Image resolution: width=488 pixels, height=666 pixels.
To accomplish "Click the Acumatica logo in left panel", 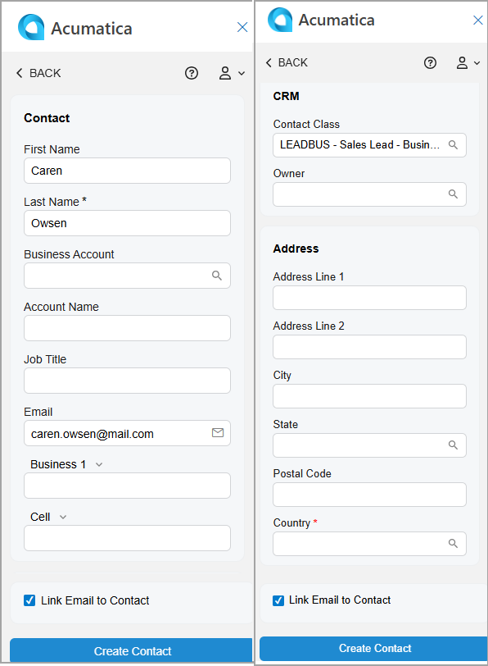I will (x=31, y=27).
